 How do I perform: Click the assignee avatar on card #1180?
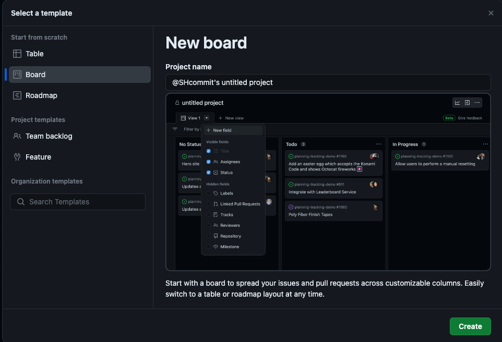pyautogui.click(x=374, y=156)
